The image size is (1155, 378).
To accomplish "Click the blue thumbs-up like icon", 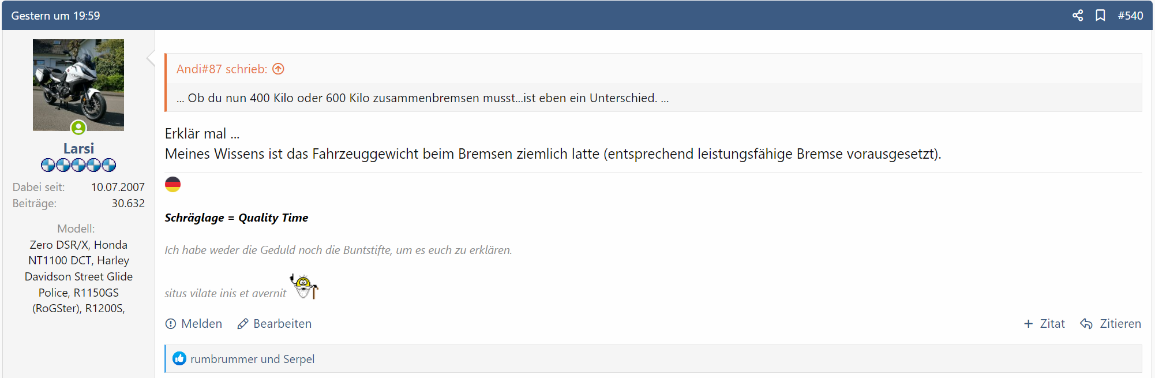I will pyautogui.click(x=179, y=359).
